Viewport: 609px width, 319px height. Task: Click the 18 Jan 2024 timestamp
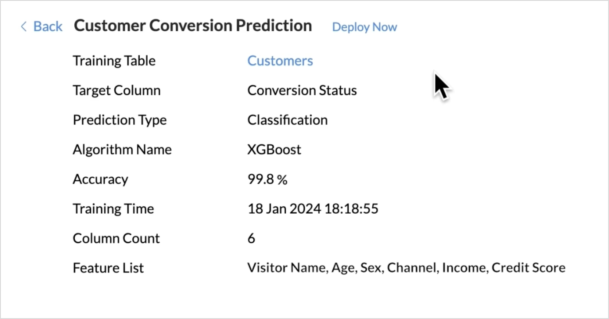(312, 208)
